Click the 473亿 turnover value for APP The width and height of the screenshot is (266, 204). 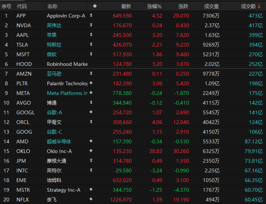point(256,16)
